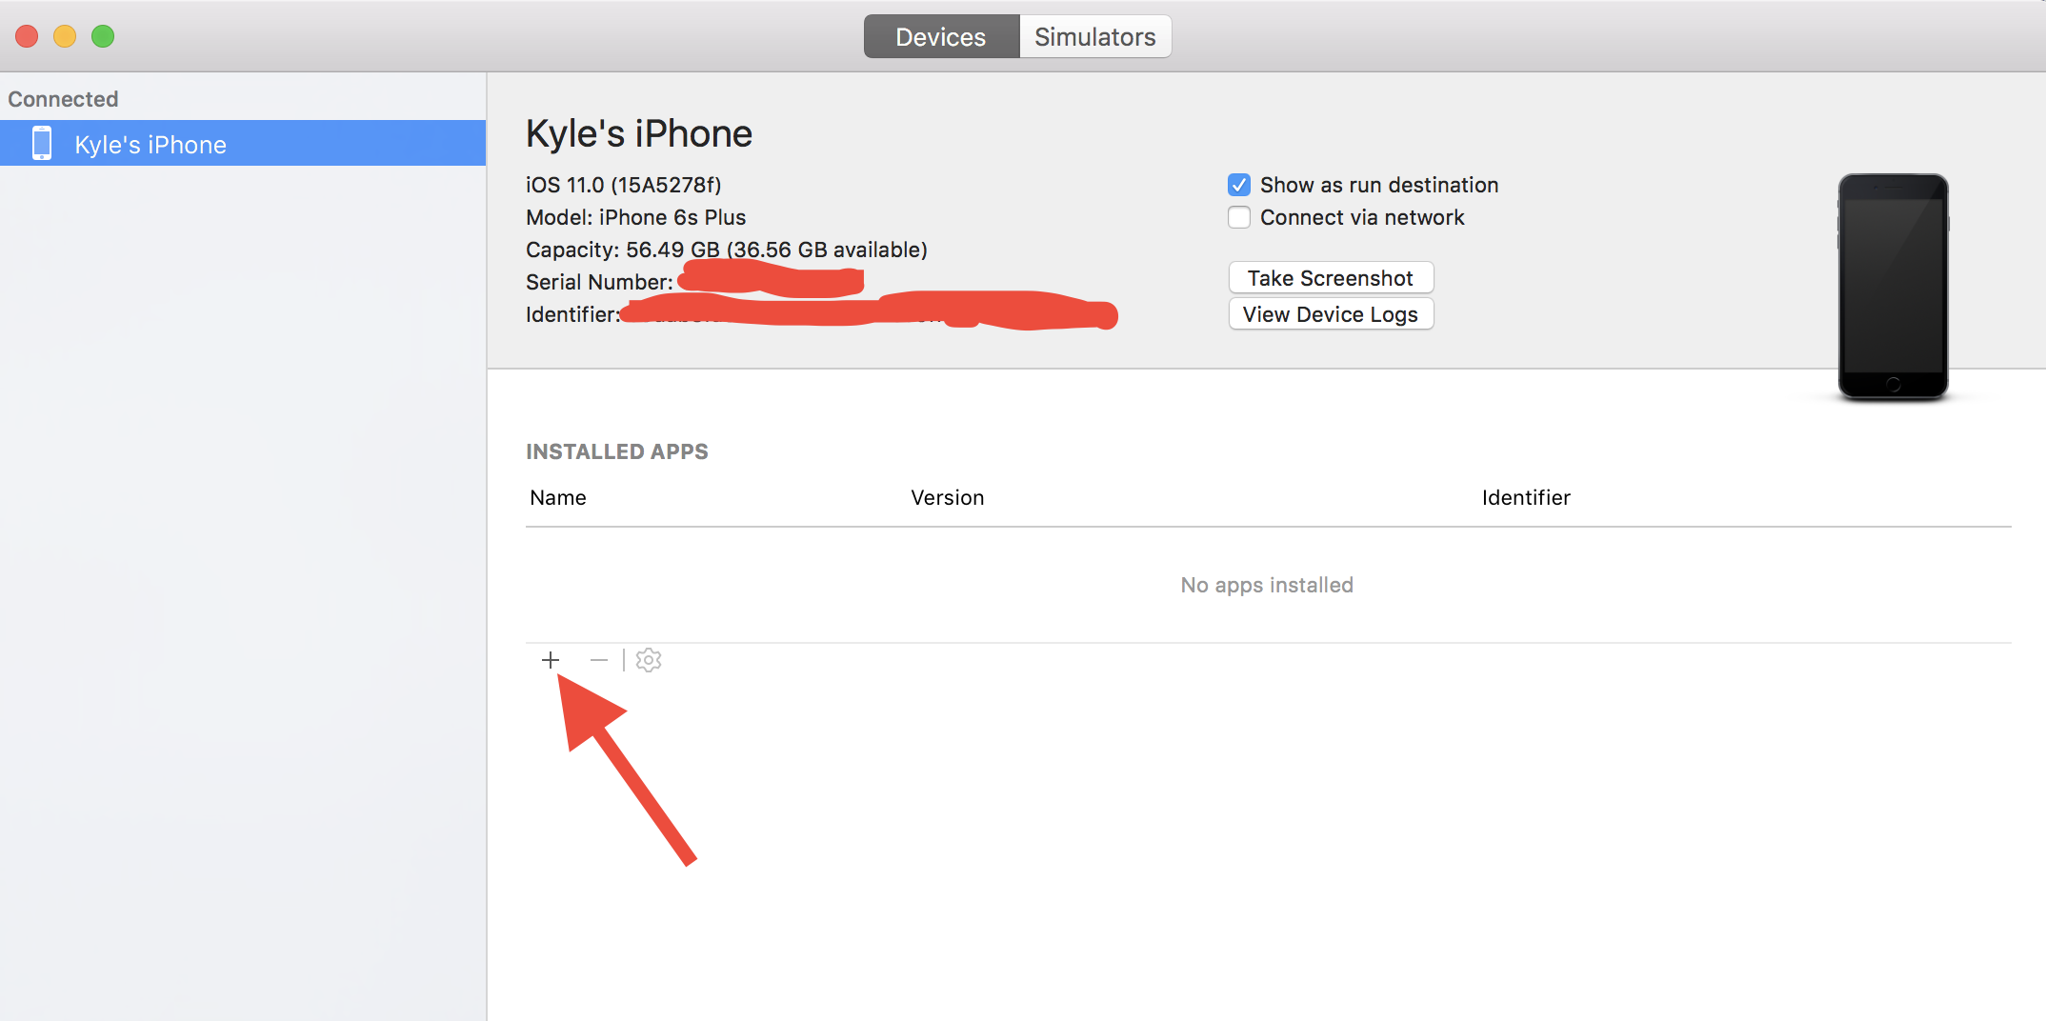Minimize window with yellow button
This screenshot has height=1021, width=2046.
point(65,36)
